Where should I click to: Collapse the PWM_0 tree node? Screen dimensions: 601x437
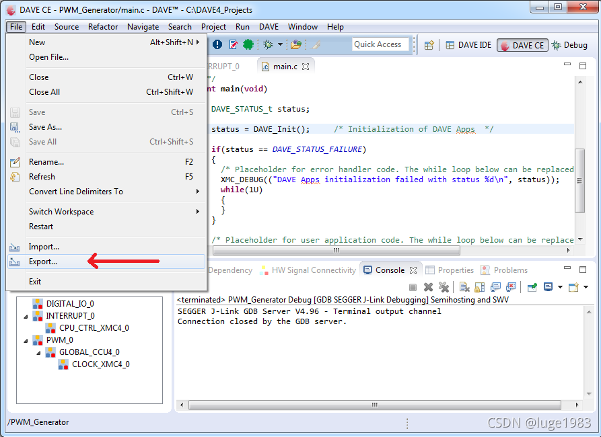(x=26, y=340)
